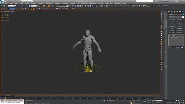Click the MAXScript mini listener pink field
185x104 pixels.
[12, 101]
